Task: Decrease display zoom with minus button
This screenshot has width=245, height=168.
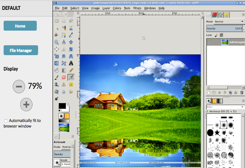Action: 19,87
